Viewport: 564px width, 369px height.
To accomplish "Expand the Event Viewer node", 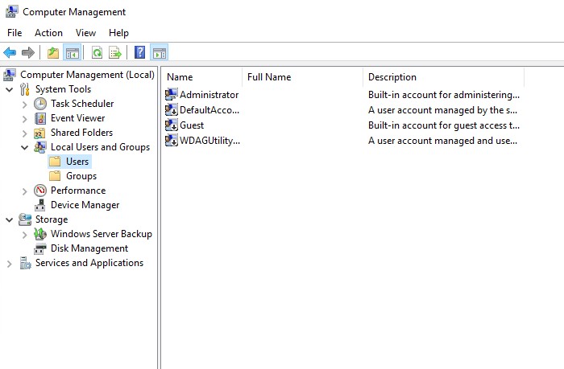I will pyautogui.click(x=24, y=118).
